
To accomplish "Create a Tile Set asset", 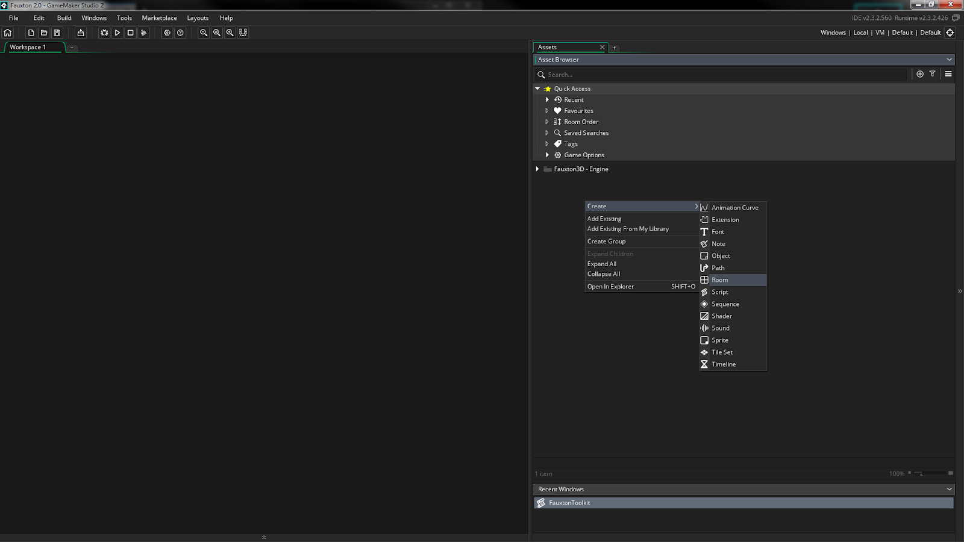I will (x=733, y=352).
